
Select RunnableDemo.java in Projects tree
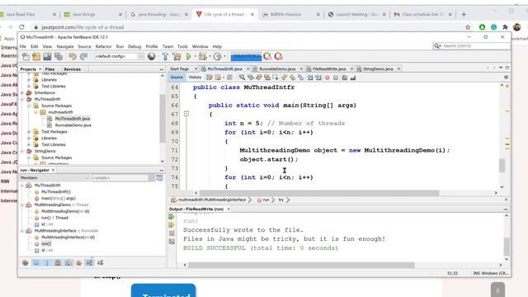(x=73, y=125)
